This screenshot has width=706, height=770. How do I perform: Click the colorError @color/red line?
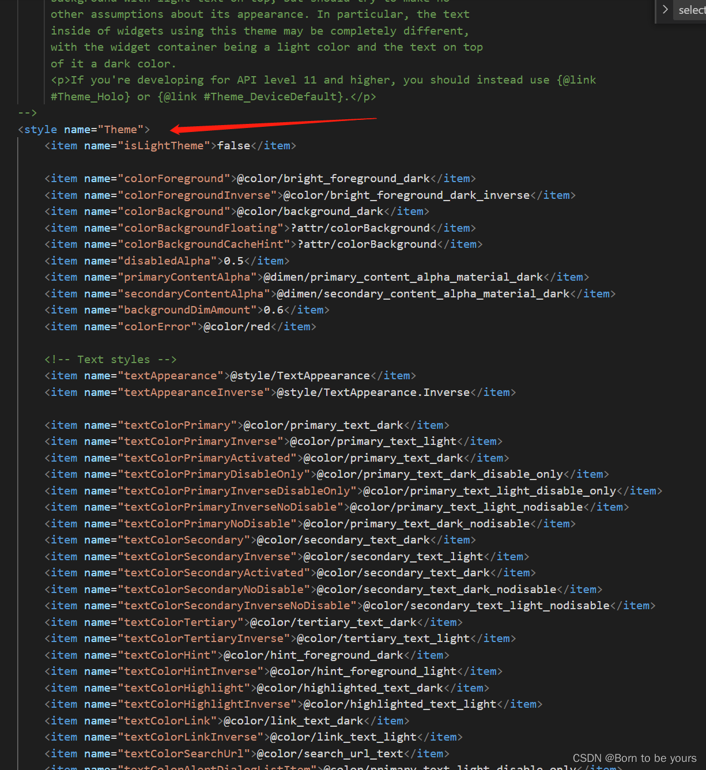(x=180, y=327)
